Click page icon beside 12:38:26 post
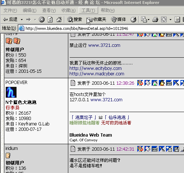 click(x=73, y=83)
